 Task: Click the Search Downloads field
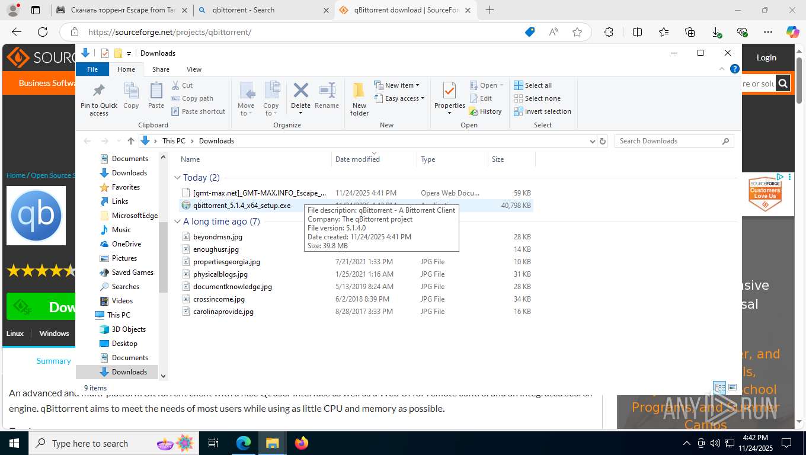point(674,141)
